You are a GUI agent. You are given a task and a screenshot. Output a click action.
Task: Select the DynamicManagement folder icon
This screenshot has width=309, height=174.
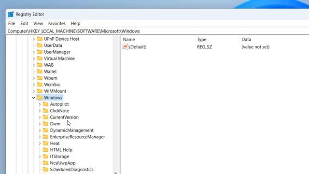(x=45, y=130)
